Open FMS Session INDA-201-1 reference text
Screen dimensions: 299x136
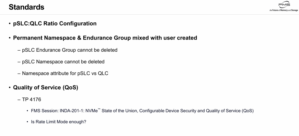(x=142, y=111)
